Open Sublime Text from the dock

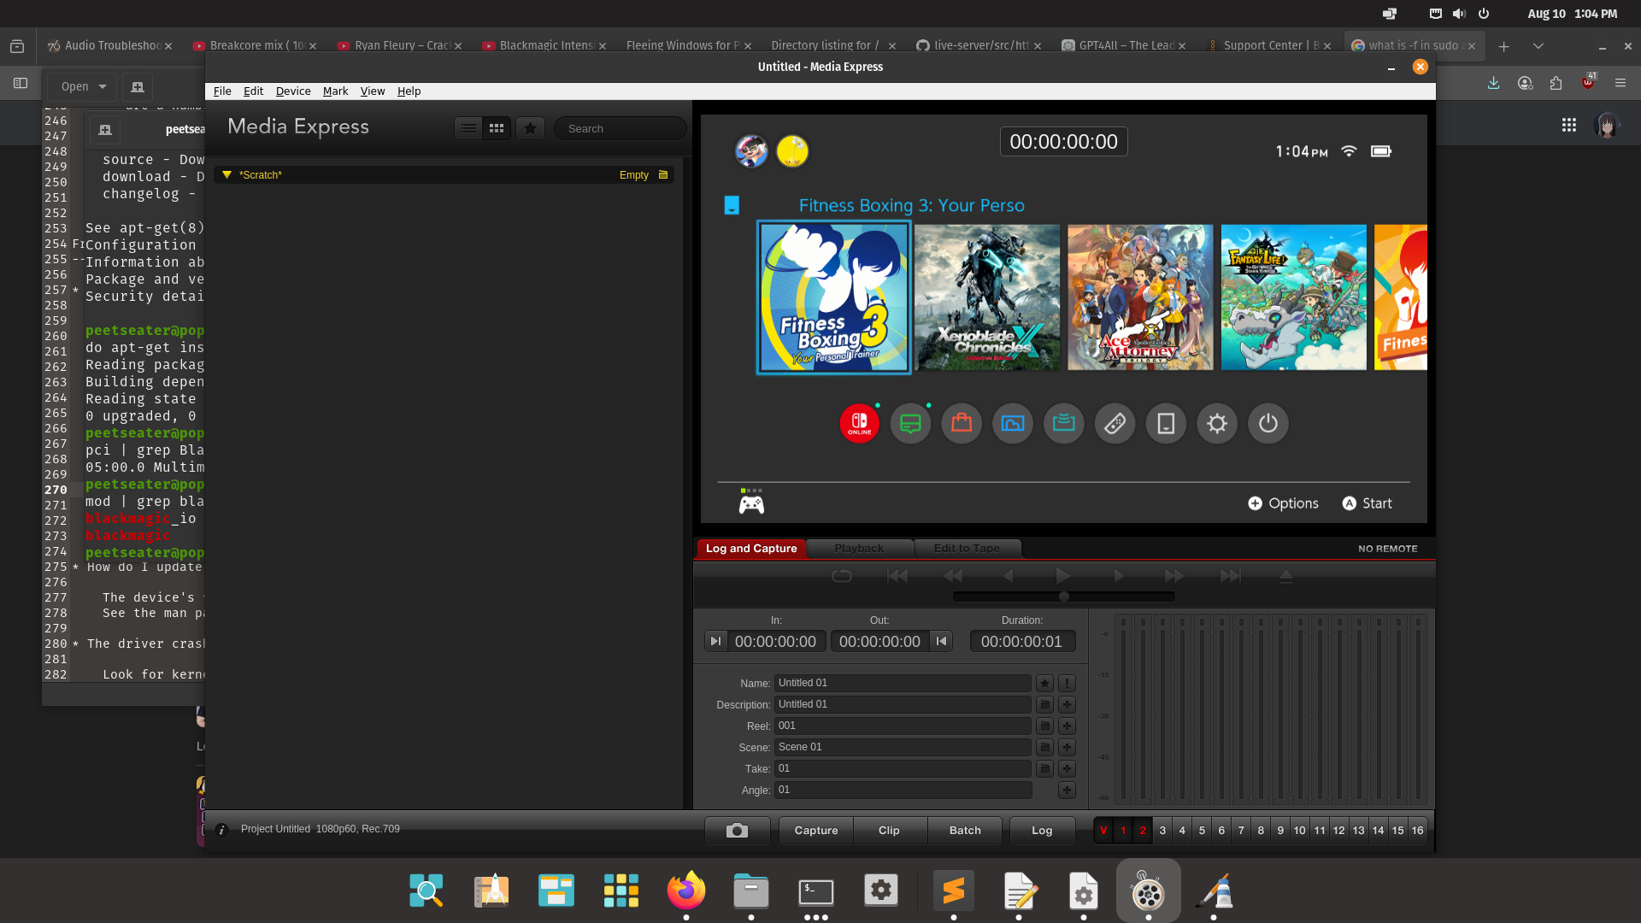click(954, 891)
